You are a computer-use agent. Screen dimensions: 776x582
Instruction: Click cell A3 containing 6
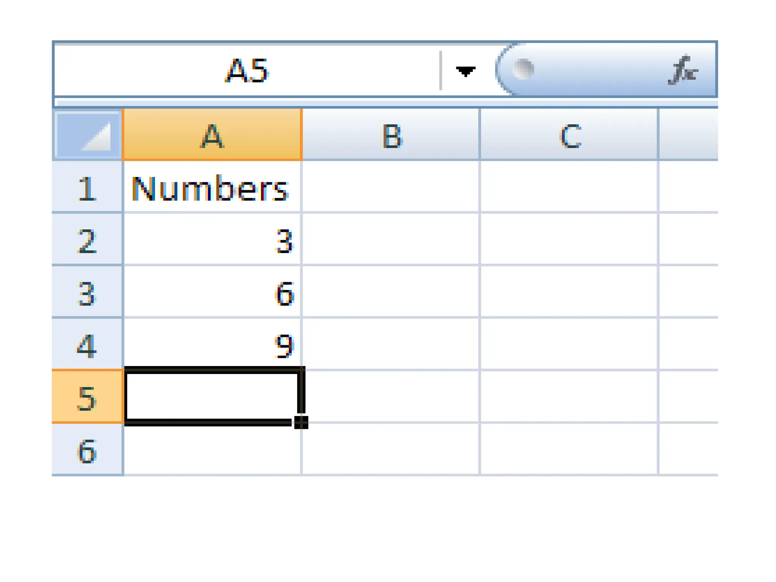(x=212, y=292)
